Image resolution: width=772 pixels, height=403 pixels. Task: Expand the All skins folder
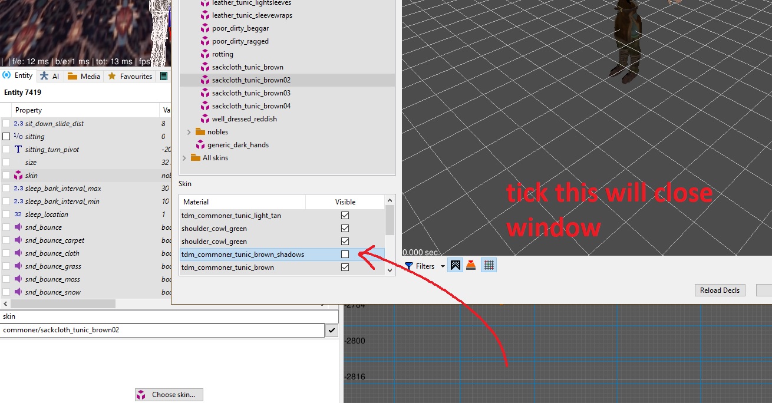(184, 158)
